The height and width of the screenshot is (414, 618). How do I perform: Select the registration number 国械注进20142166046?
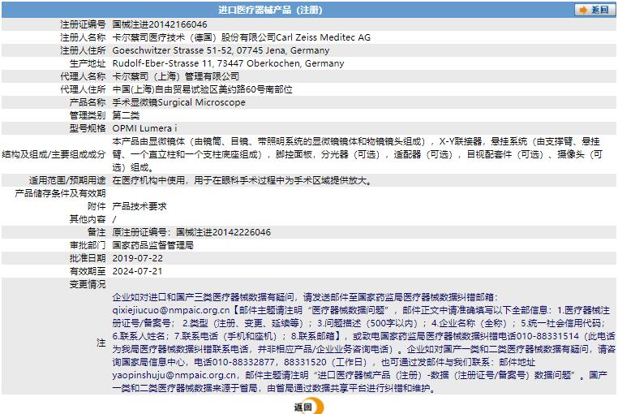(x=160, y=24)
